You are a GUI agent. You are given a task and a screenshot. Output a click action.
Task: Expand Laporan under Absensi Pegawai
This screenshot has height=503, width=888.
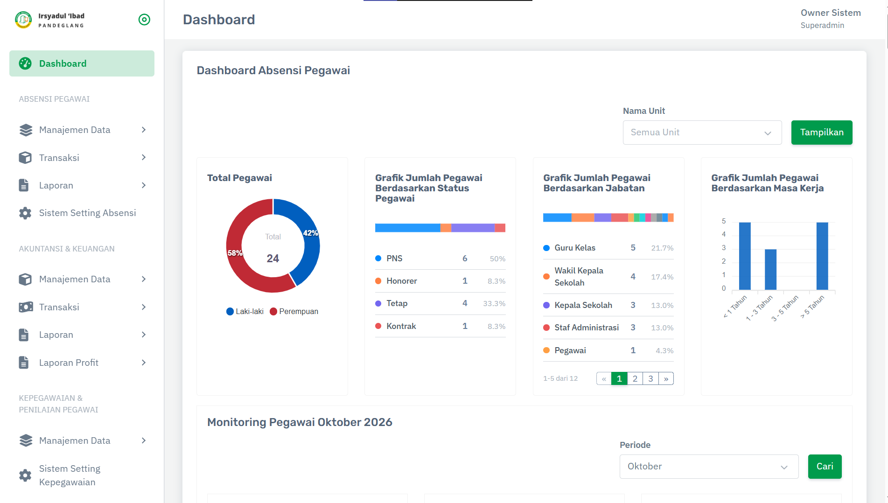144,185
